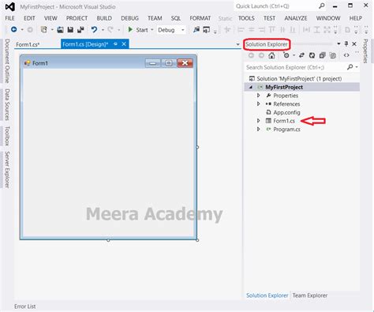Open the Start debug target dropdown arrow
Viewport: 374px width, 312px height.
click(x=151, y=30)
